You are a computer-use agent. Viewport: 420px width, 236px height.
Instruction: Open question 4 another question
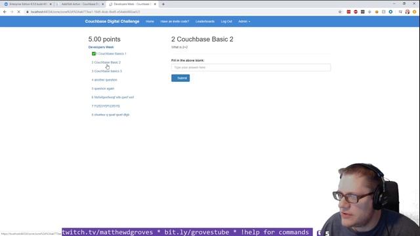pos(104,80)
